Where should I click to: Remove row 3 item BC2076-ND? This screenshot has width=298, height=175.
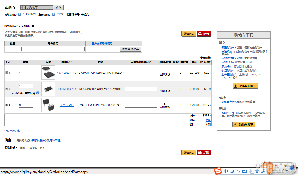coord(7,105)
